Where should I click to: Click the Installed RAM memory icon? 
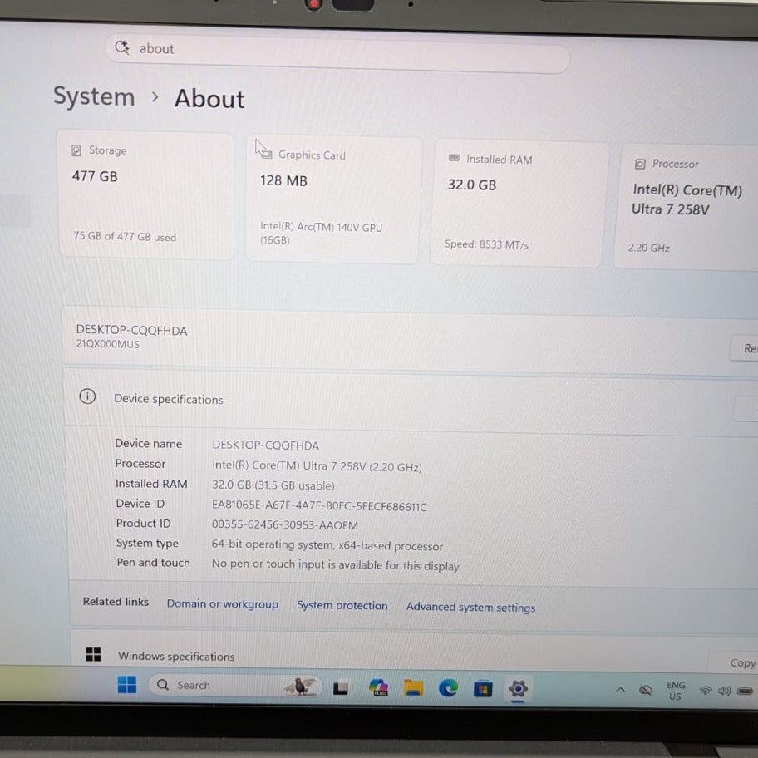coord(454,158)
